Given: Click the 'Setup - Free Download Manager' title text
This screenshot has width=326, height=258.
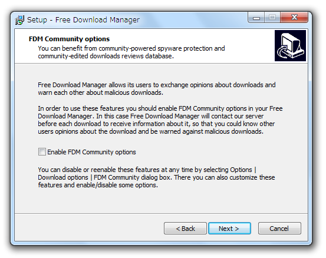Looking at the screenshot, I should click(83, 20).
